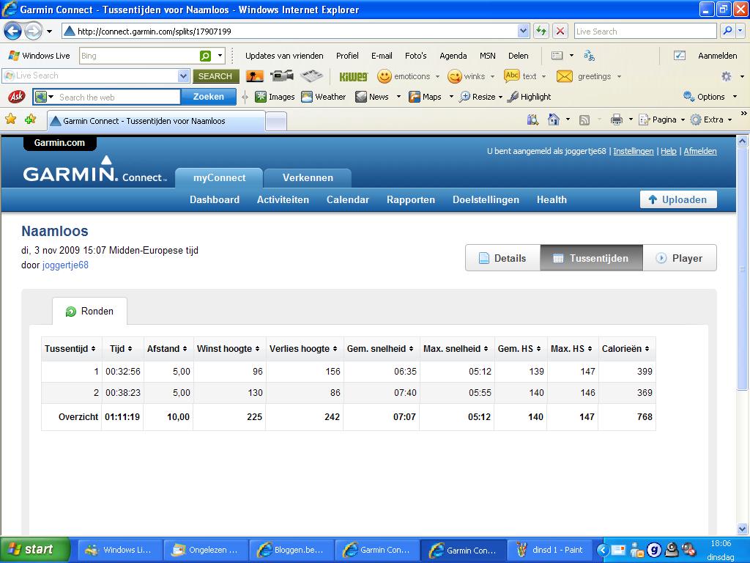Click the greetings envelope icon
Image resolution: width=750 pixels, height=563 pixels.
tap(565, 76)
